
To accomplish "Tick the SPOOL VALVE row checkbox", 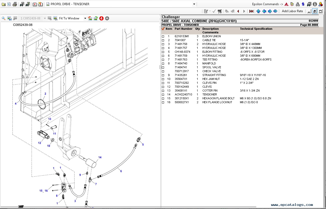I will pyautogui.click(x=163, y=68).
